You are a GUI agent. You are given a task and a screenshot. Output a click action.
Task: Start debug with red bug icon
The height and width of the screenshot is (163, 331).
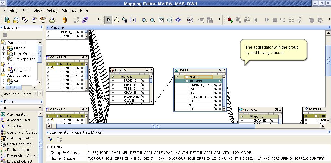pos(230,20)
